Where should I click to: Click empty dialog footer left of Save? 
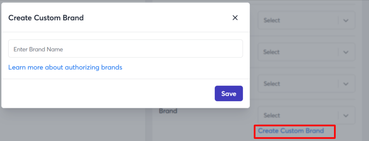[106, 93]
